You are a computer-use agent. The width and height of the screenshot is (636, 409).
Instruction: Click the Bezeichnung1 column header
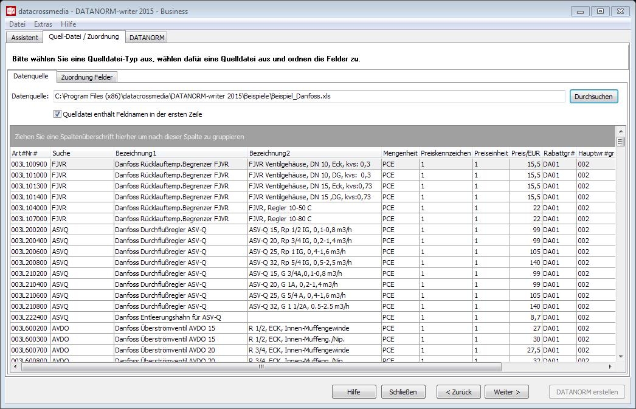pyautogui.click(x=181, y=153)
